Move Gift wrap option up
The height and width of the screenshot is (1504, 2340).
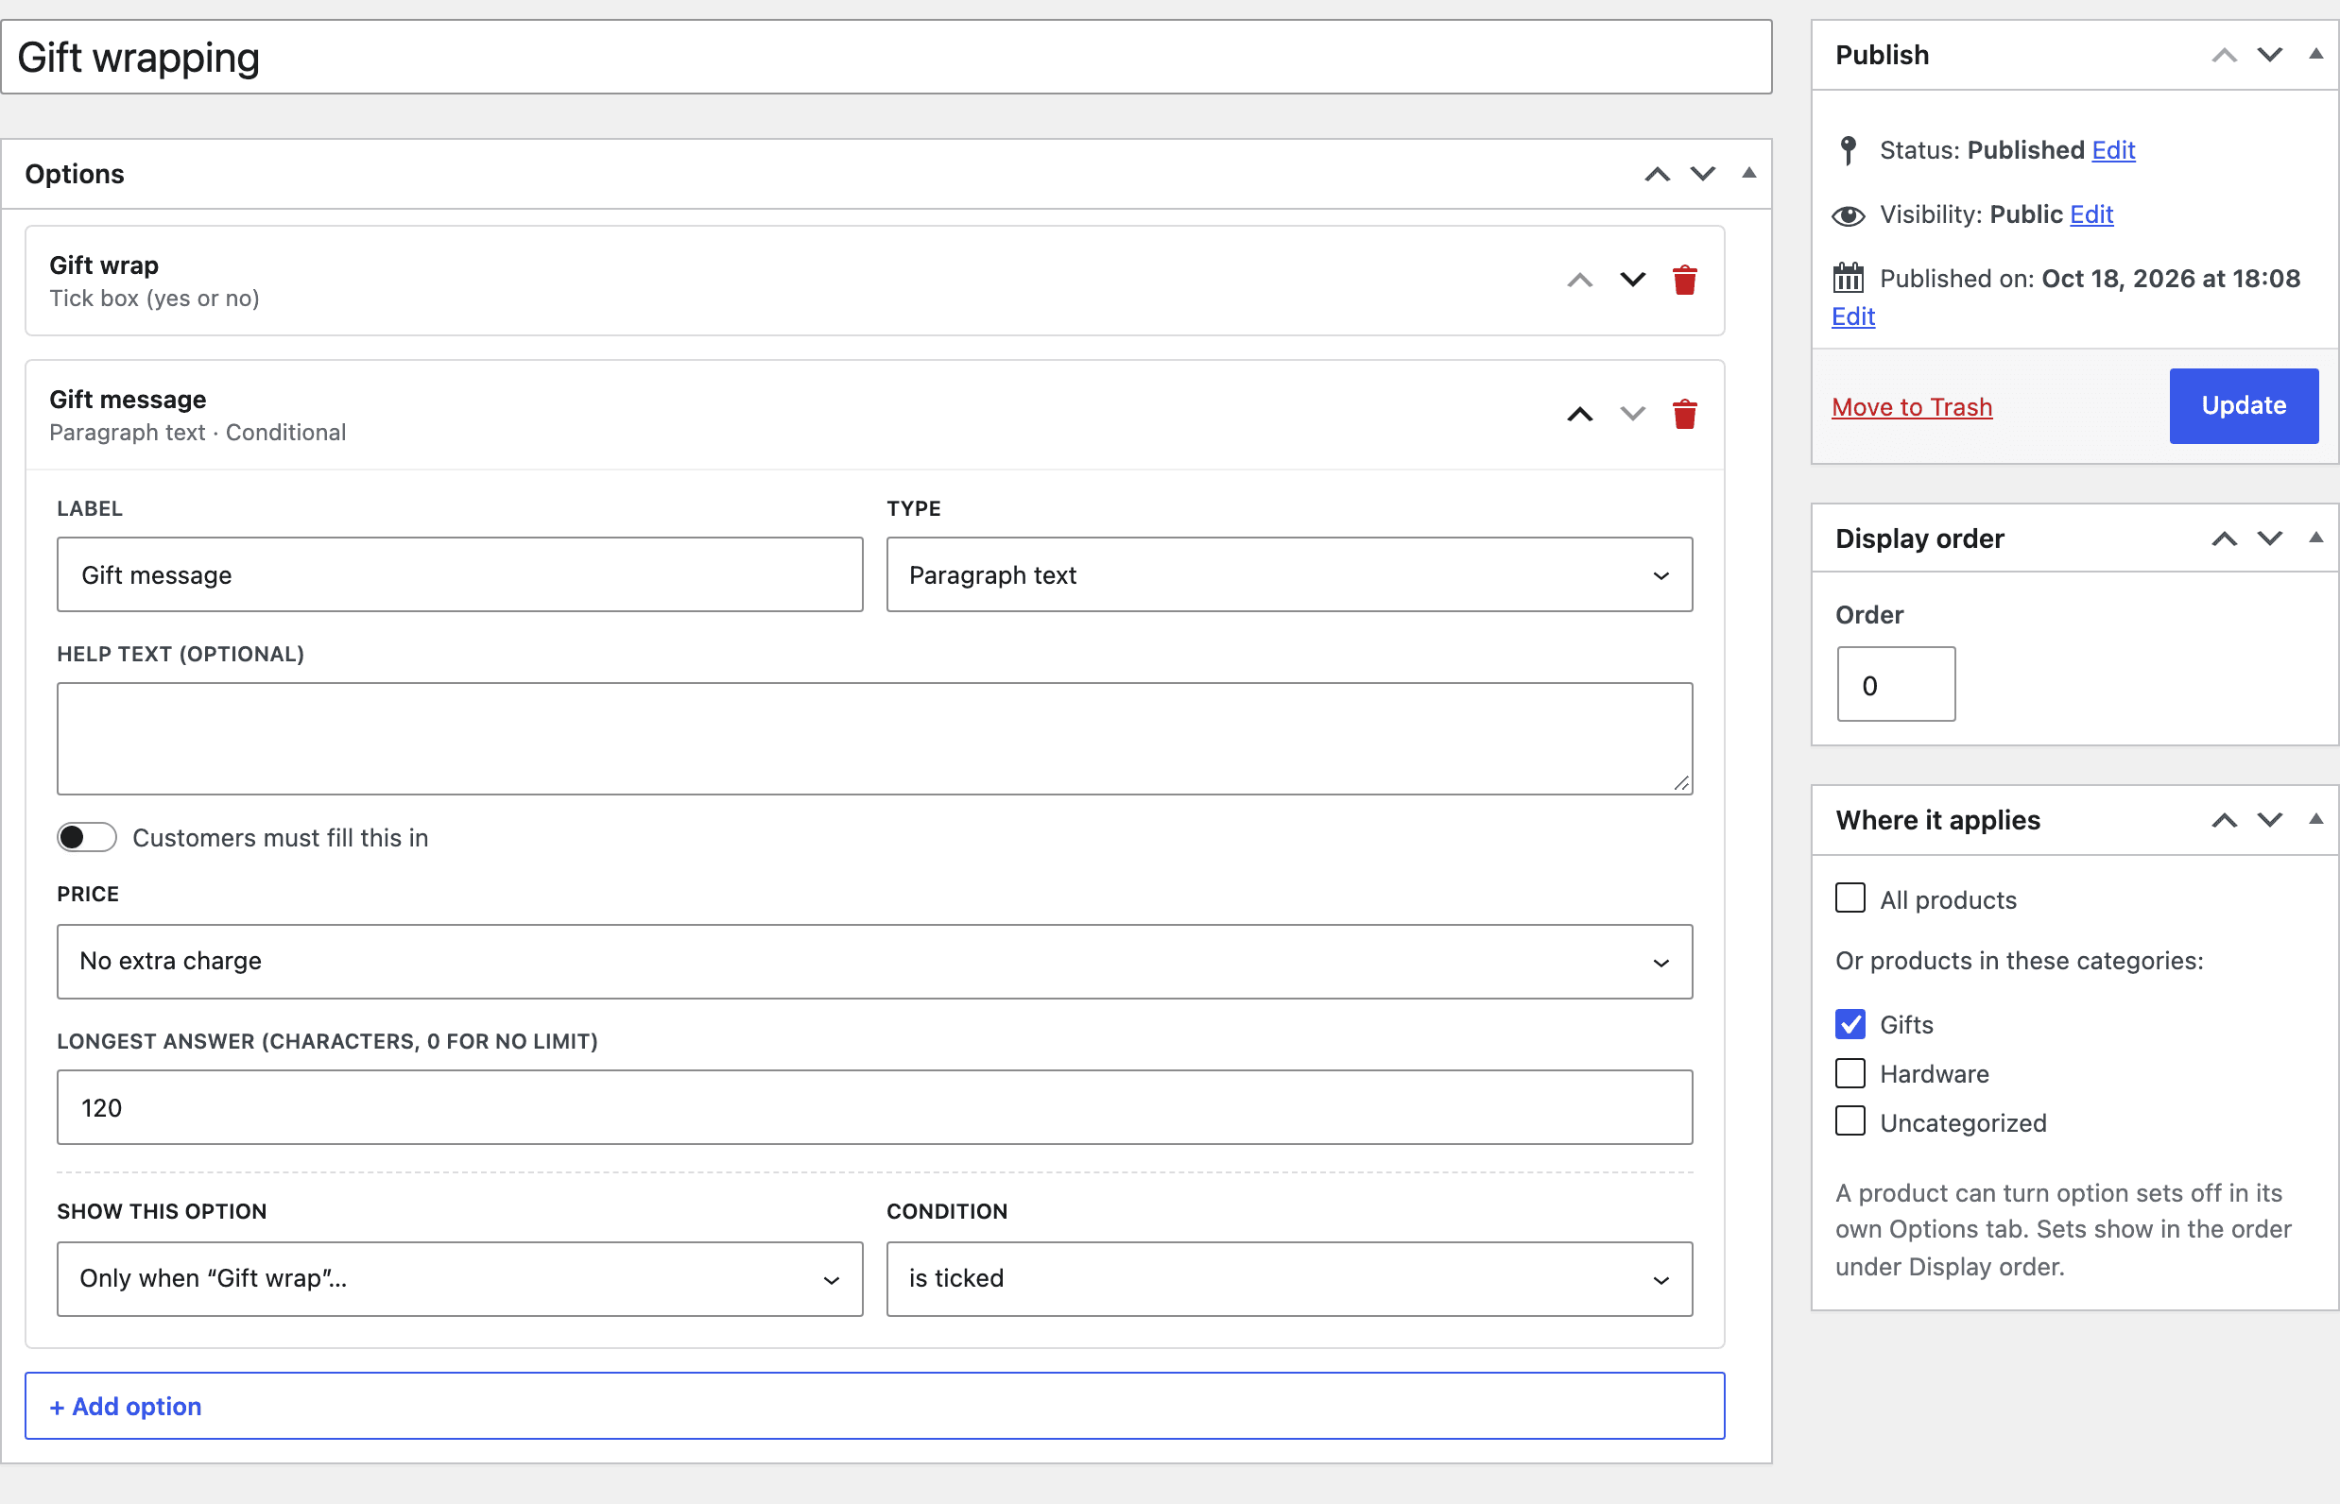1580,281
